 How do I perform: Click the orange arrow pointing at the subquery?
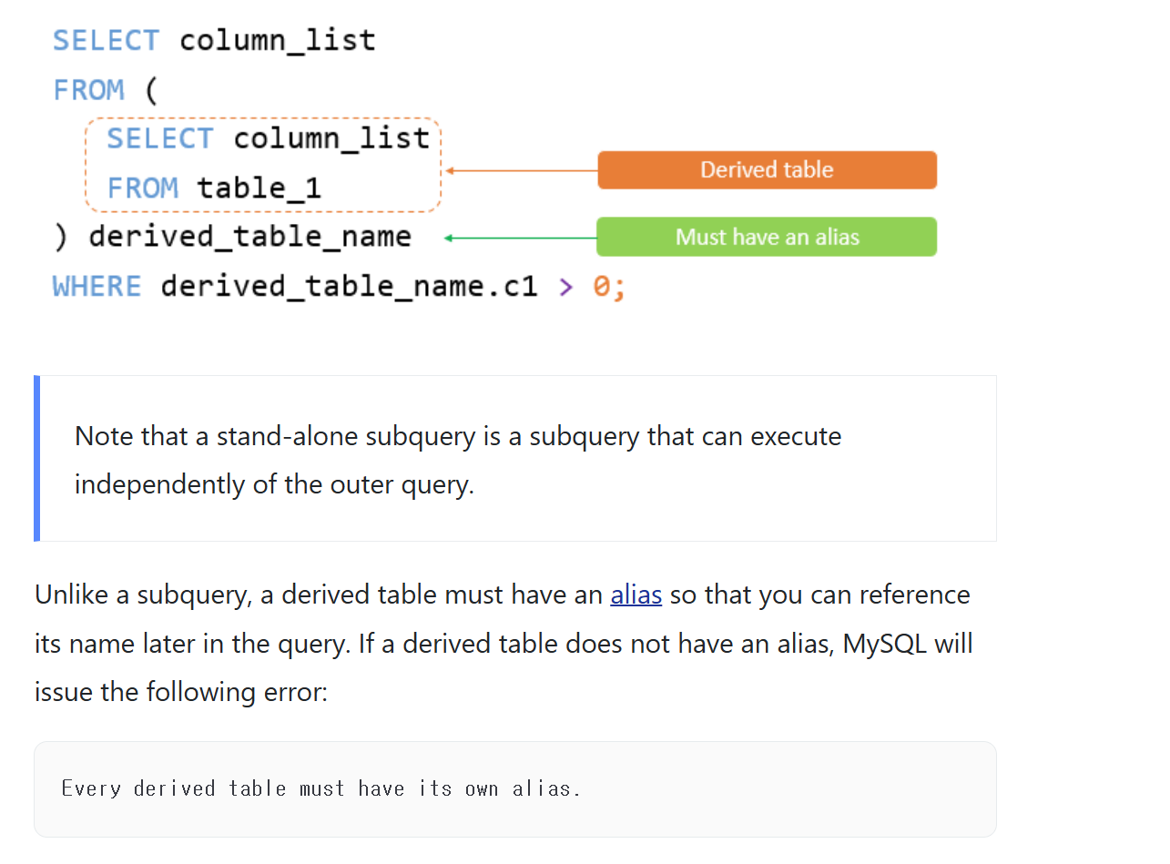pos(520,170)
